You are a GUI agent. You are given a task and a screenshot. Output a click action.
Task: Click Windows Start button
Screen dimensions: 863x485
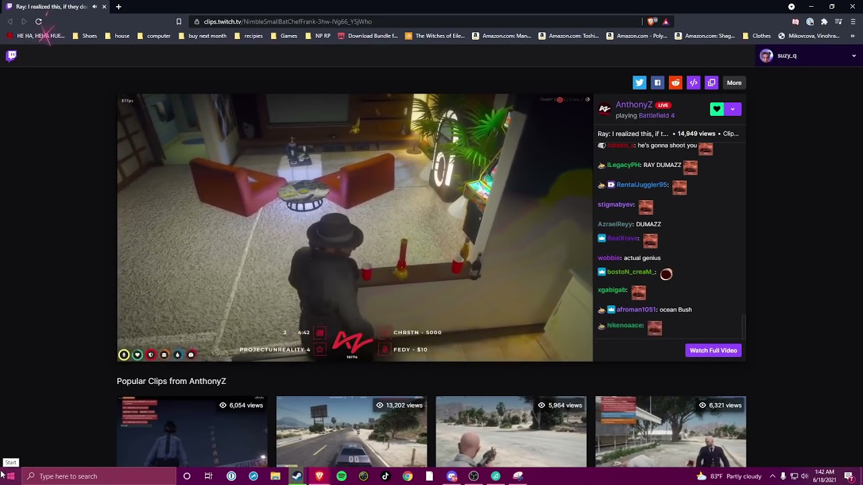tap(10, 476)
